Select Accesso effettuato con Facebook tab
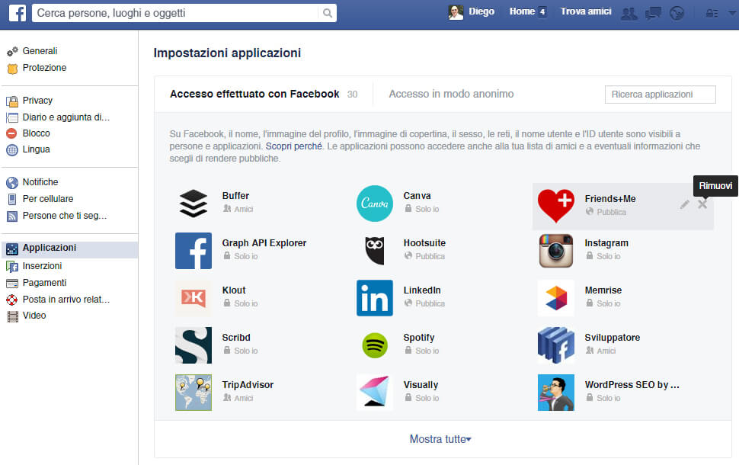The image size is (739, 465). tap(254, 94)
